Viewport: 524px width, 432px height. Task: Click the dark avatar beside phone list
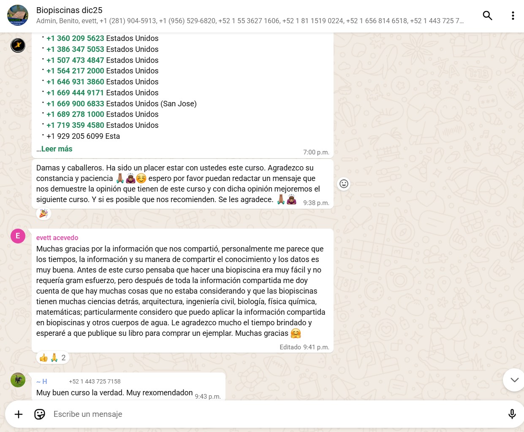(x=18, y=45)
